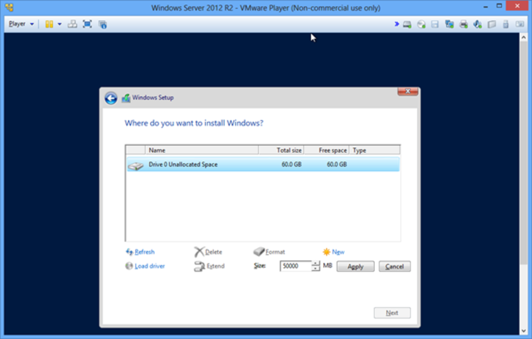Click the Unity mode toolbar icon
The image size is (532, 339).
(72, 24)
